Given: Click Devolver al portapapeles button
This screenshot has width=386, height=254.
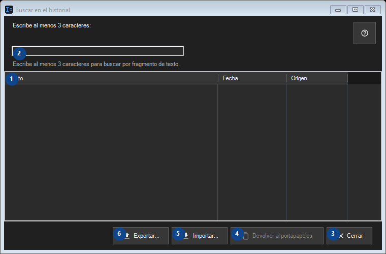Looking at the screenshot, I should (x=277, y=236).
